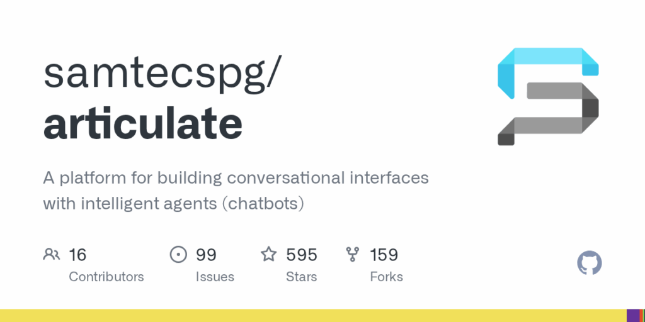Click the yellow language bar segment
The width and height of the screenshot is (645, 322).
point(313,316)
